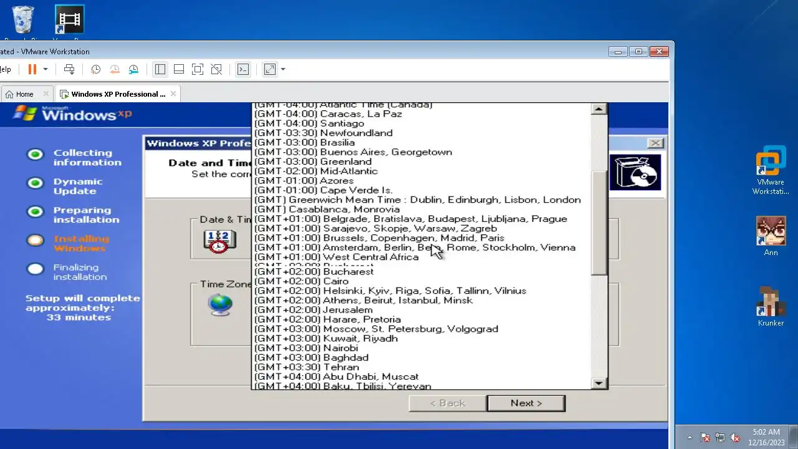Send Ctrl+Alt+Del to the virtual machine
Image resolution: width=798 pixels, height=449 pixels.
pyautogui.click(x=69, y=69)
